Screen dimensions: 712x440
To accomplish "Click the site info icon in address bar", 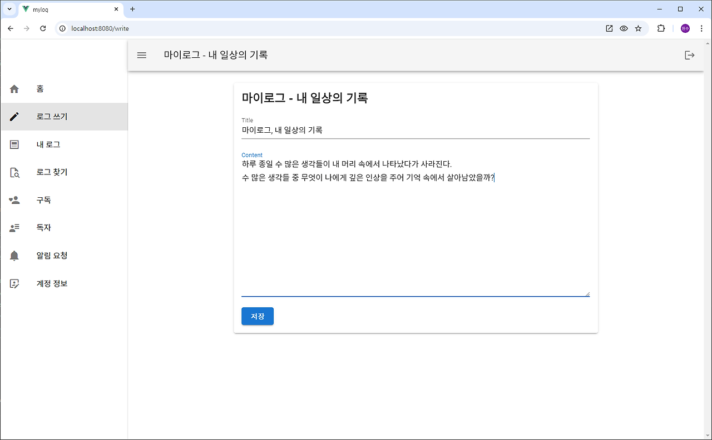I will pos(62,28).
